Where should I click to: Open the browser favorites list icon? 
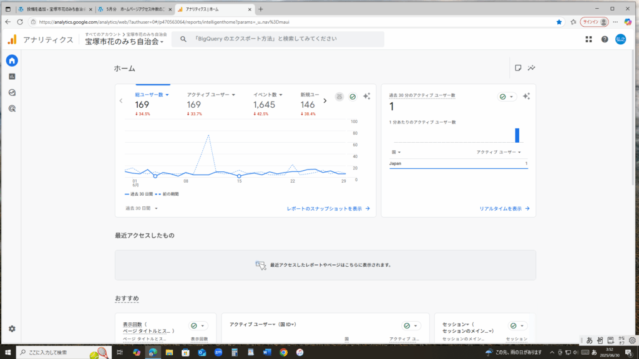[573, 22]
